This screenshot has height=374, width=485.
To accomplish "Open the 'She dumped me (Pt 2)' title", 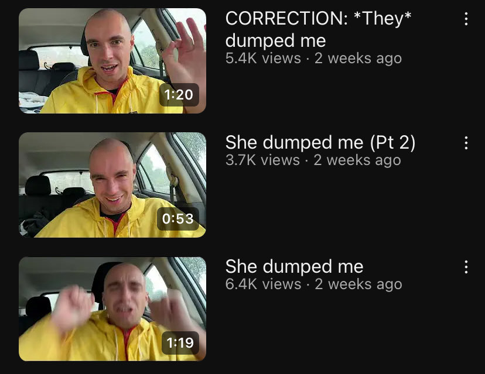I will 320,142.
